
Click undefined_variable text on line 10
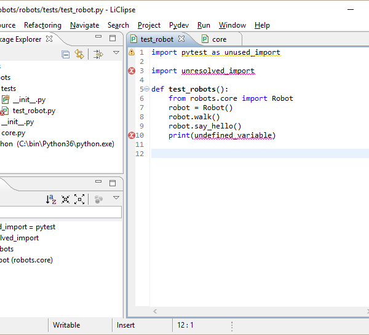(x=233, y=135)
